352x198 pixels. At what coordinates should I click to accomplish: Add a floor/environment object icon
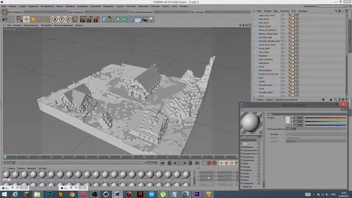137,20
